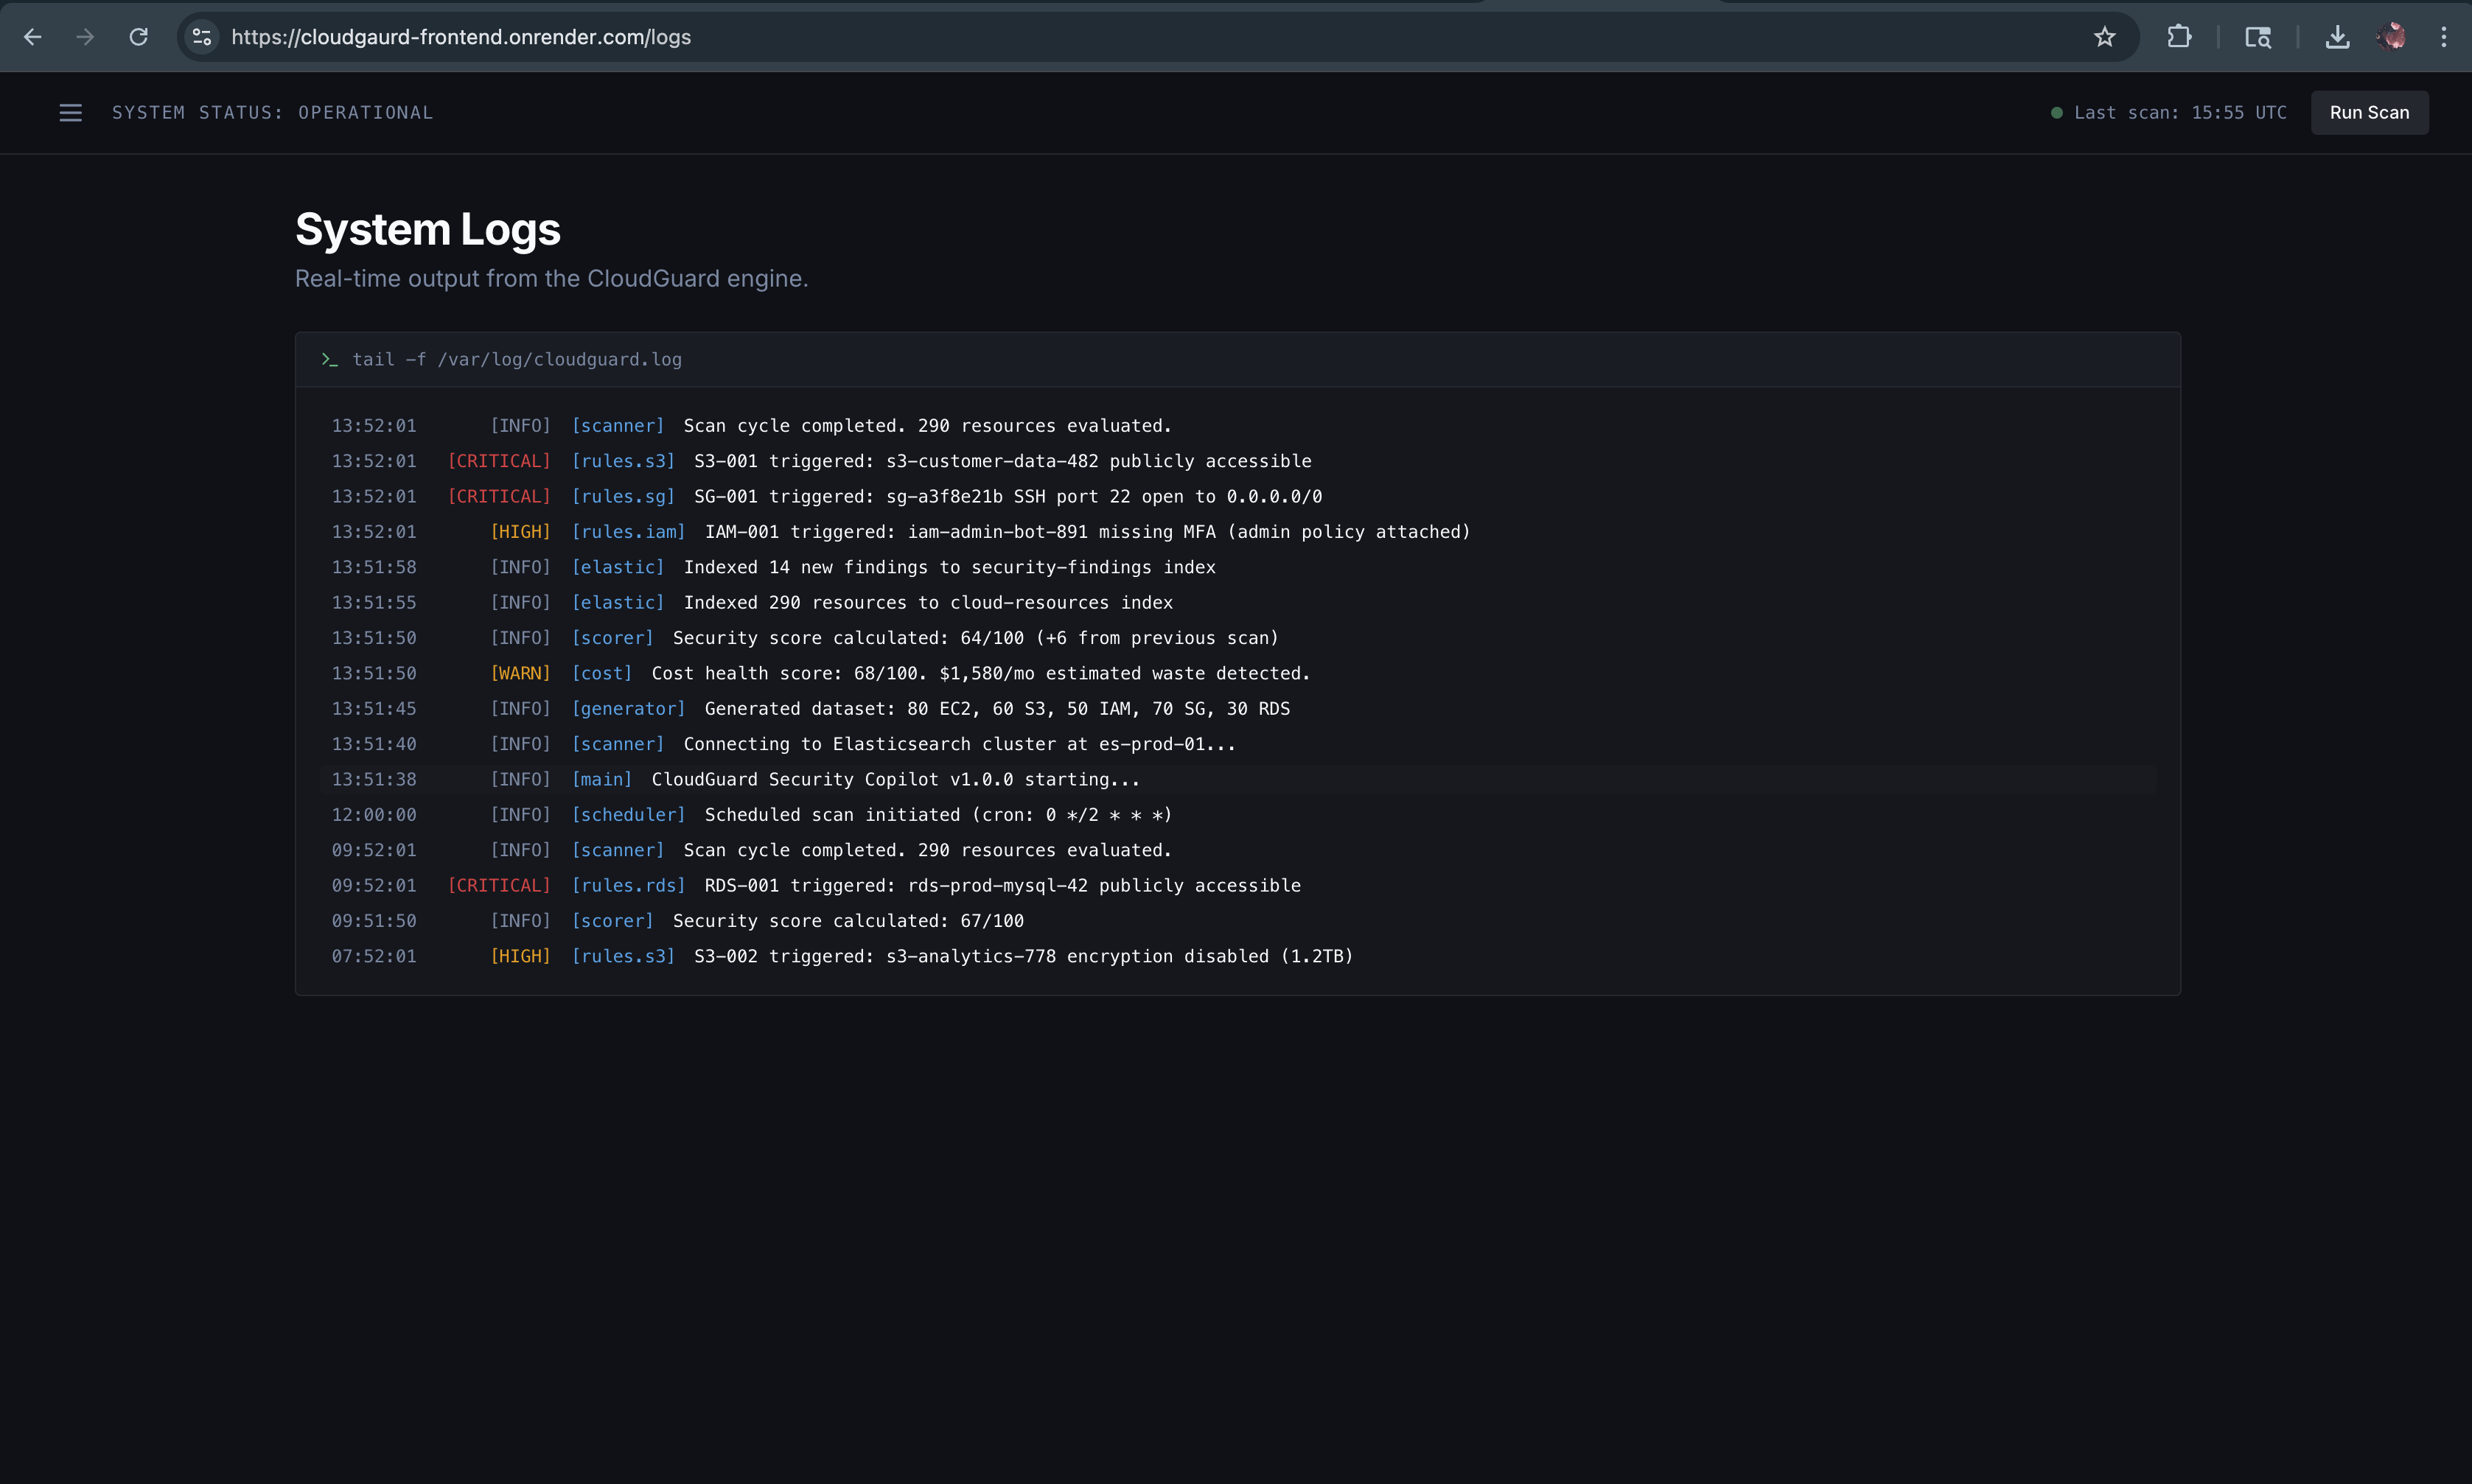
Task: Click the browser forward arrow
Action: pyautogui.click(x=85, y=37)
